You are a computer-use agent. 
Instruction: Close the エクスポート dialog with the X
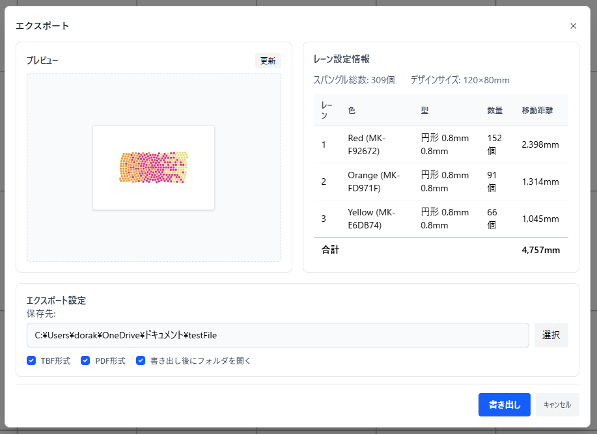tap(573, 26)
